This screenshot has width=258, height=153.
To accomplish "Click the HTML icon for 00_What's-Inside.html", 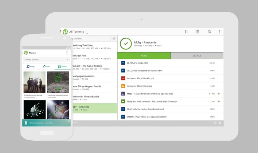I will [x=123, y=63].
